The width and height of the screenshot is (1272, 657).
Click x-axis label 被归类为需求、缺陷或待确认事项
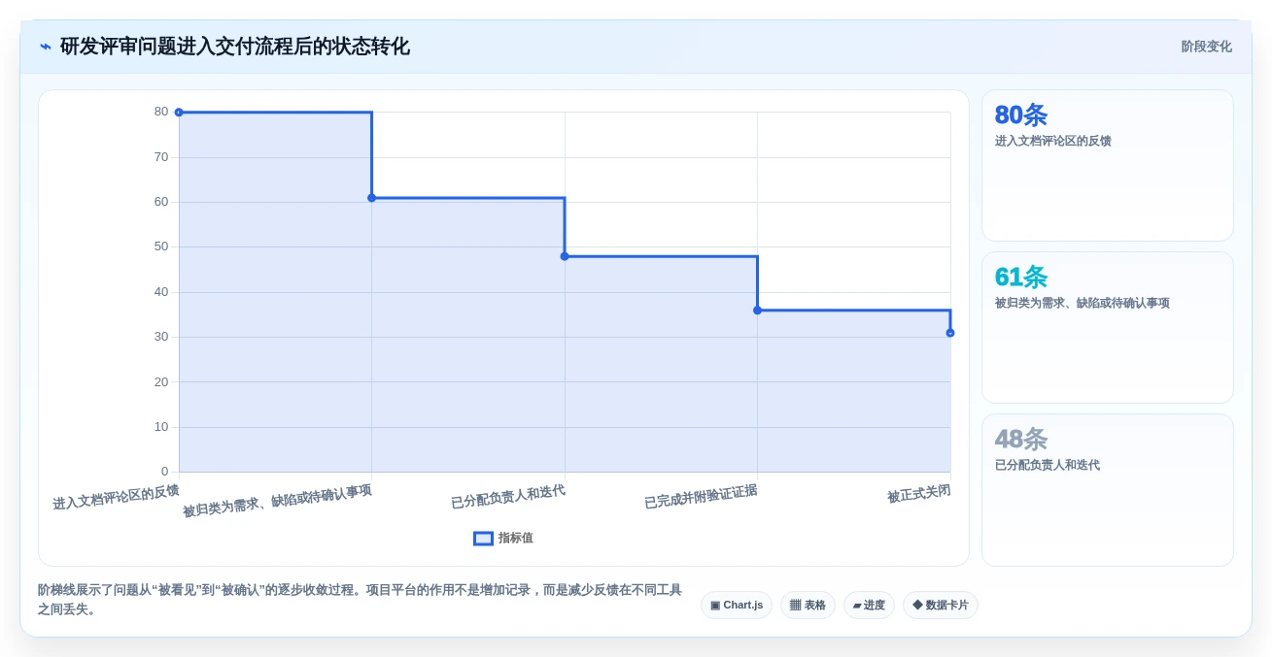(277, 501)
